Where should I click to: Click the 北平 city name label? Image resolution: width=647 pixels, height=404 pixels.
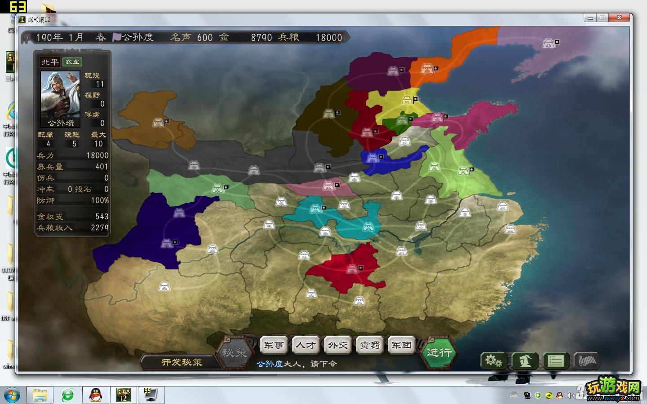point(50,62)
